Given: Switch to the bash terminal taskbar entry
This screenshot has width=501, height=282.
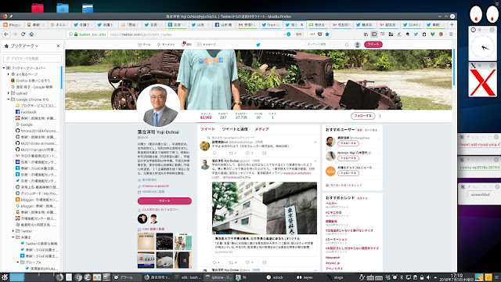Looking at the screenshot, I should click(189, 277).
